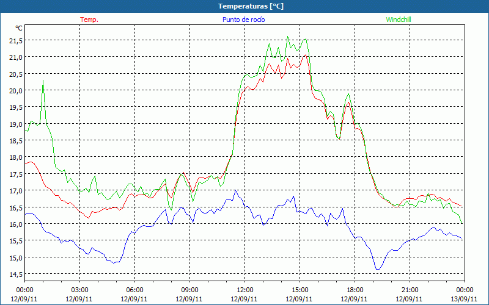Click the 17,0 y-axis value

[16, 191]
